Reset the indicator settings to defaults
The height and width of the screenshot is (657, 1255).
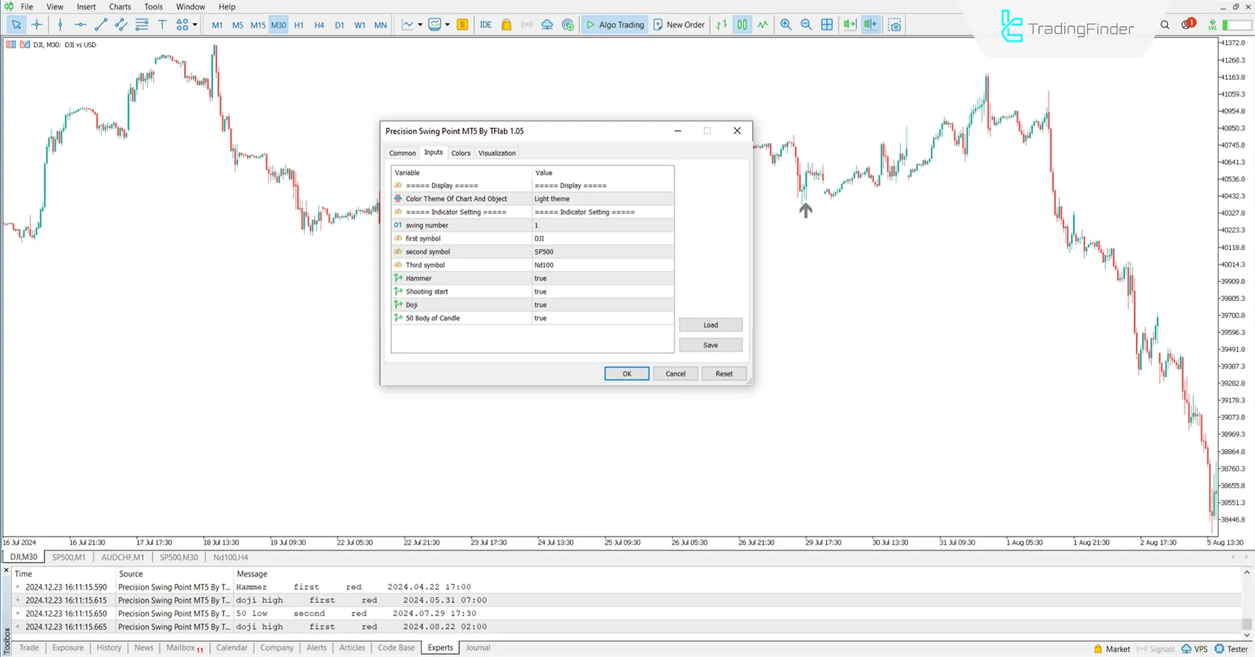click(724, 373)
